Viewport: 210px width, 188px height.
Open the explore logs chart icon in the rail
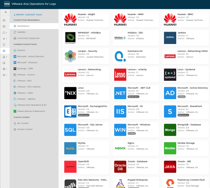tap(4, 26)
